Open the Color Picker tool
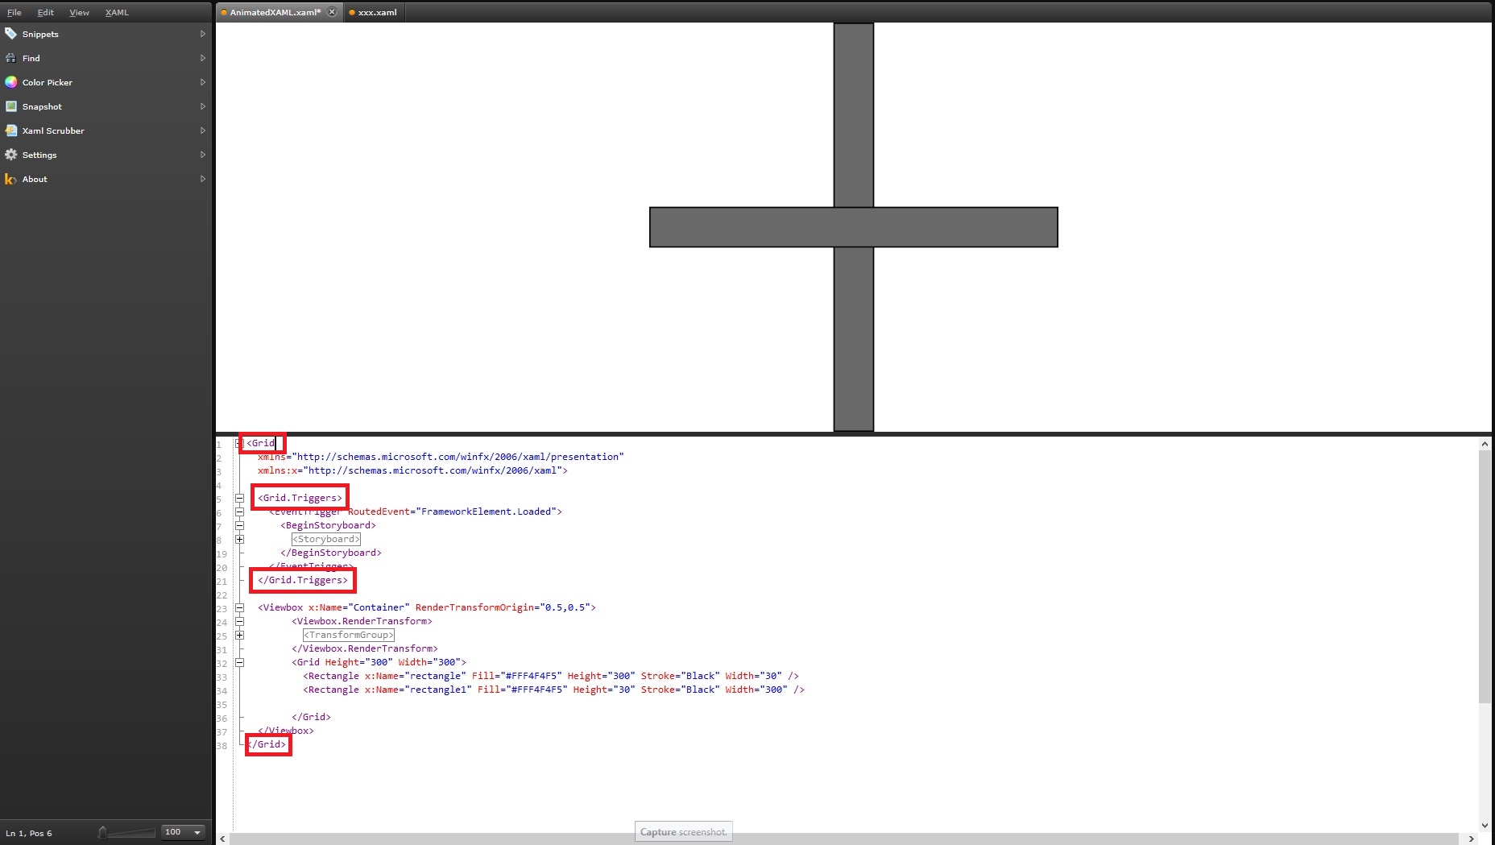The width and height of the screenshot is (1495, 845). 11,81
